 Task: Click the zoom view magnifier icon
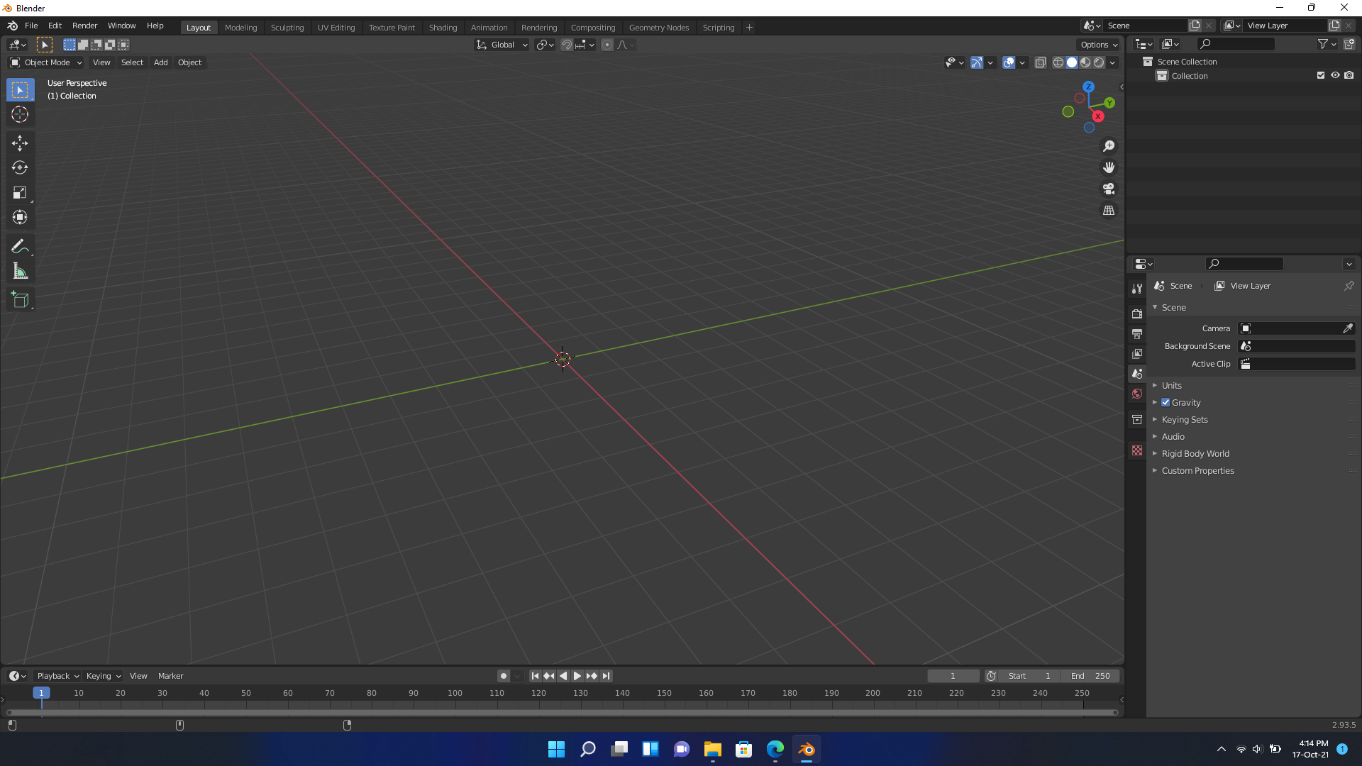1109,146
